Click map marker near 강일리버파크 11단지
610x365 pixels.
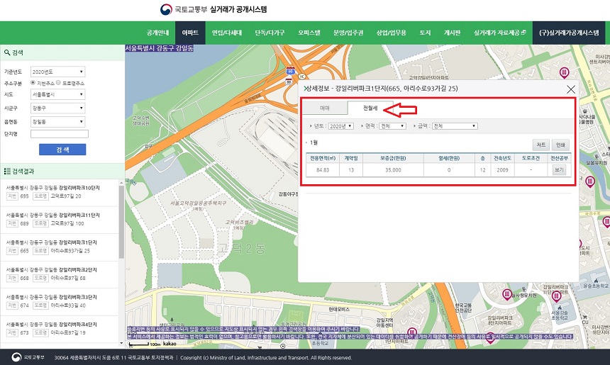coord(556,297)
